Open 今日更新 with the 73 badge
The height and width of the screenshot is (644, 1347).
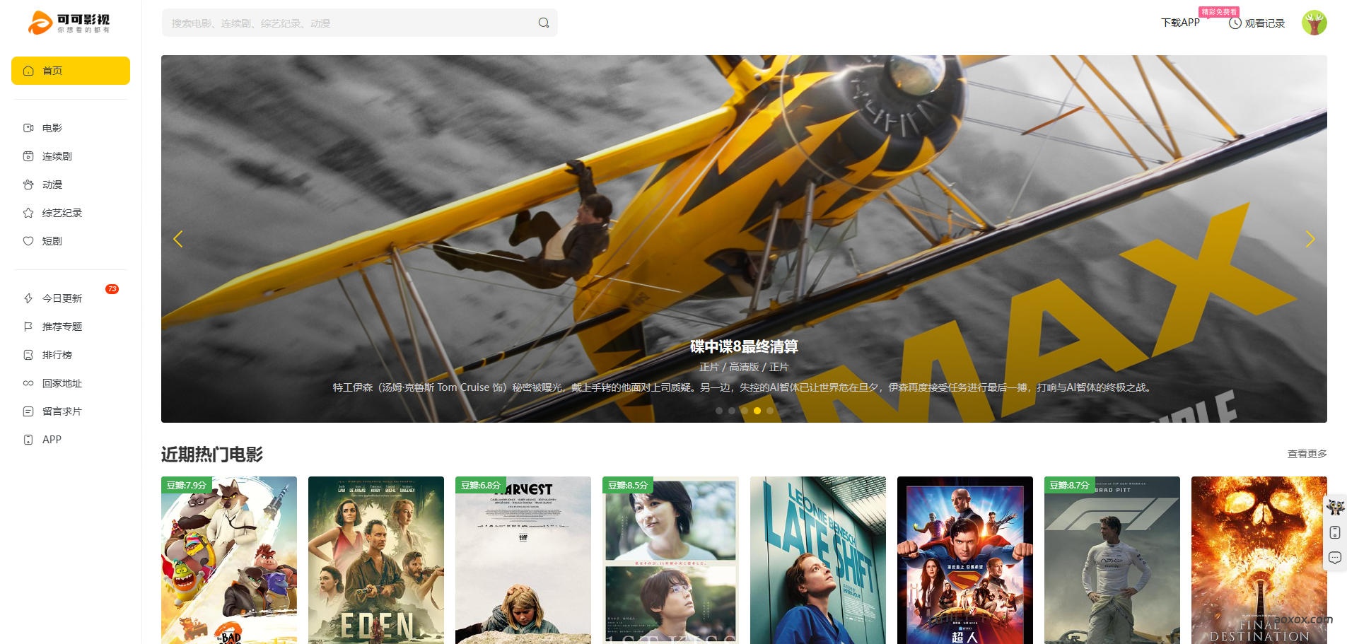coord(62,298)
